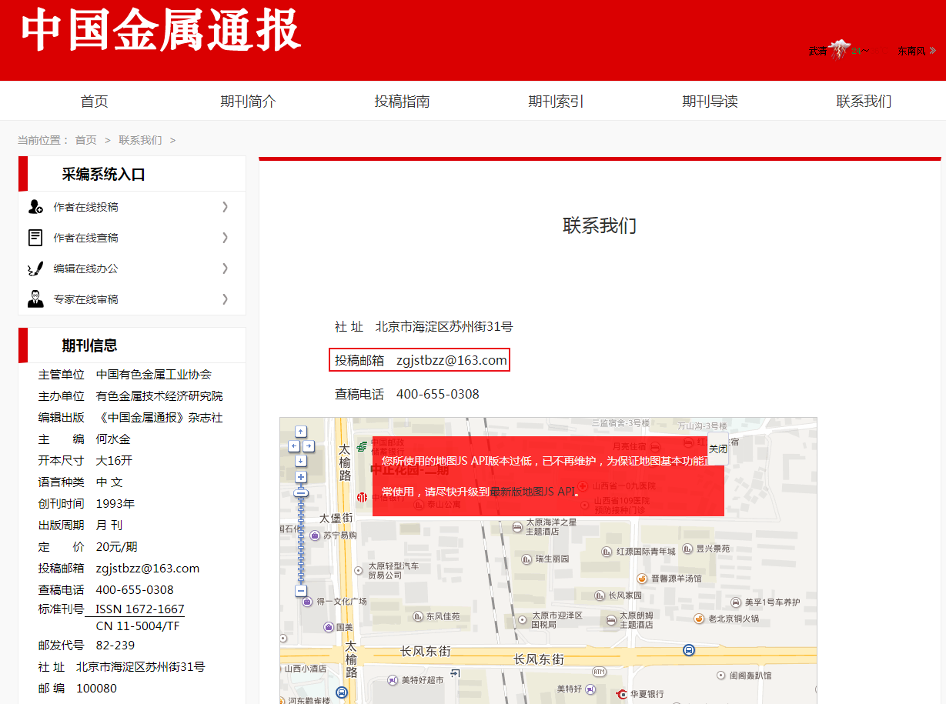
Task: Click 太原轻型汽车贸易公司 map marker
Action: pyautogui.click(x=358, y=570)
